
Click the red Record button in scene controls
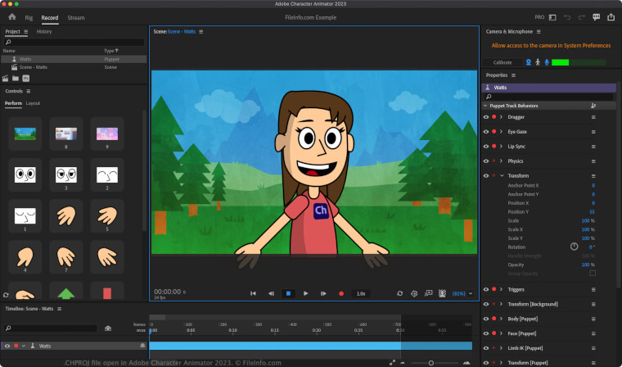point(341,293)
